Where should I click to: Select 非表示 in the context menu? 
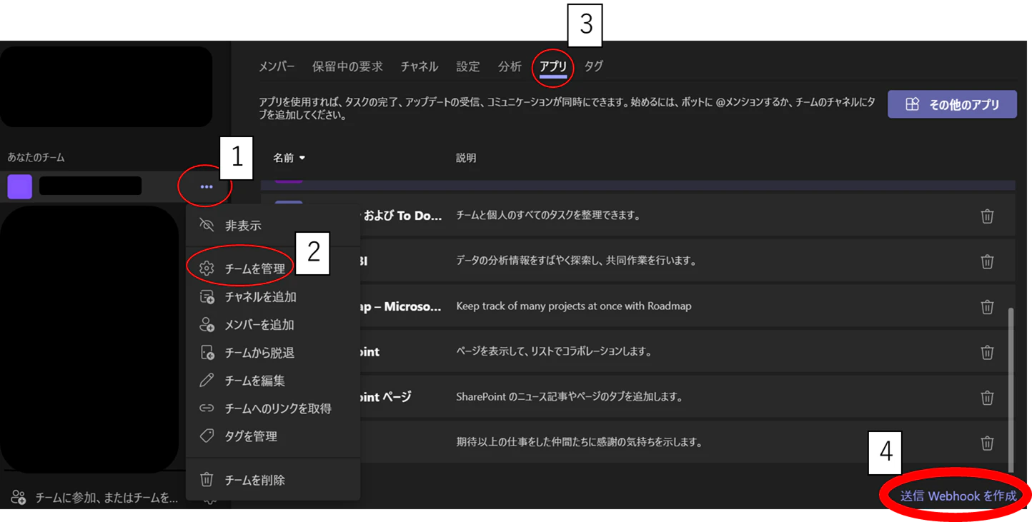pos(272,226)
